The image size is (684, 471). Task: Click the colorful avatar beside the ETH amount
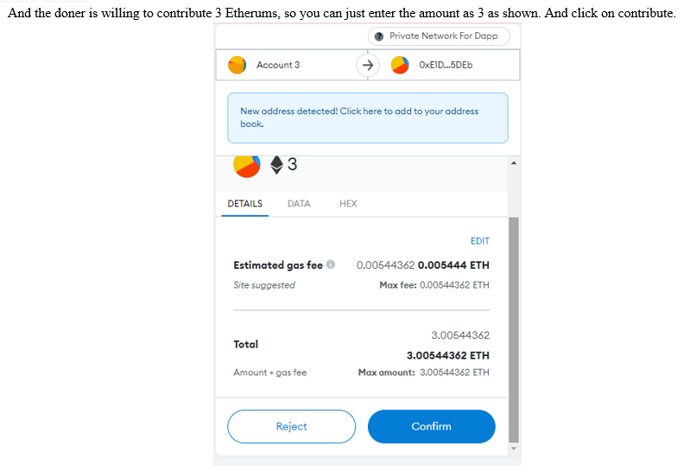pyautogui.click(x=246, y=164)
